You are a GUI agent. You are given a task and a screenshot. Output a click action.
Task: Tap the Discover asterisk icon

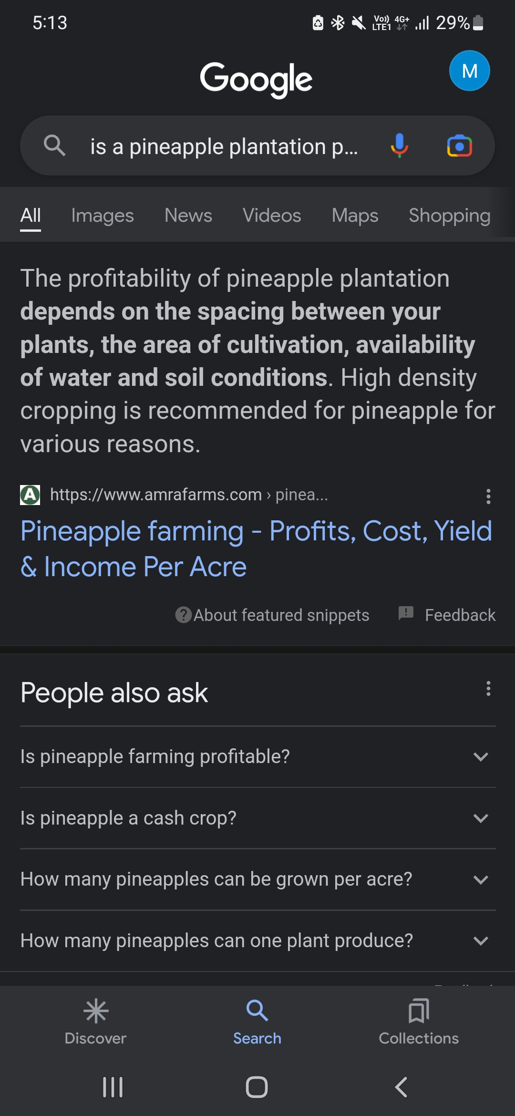(96, 1011)
